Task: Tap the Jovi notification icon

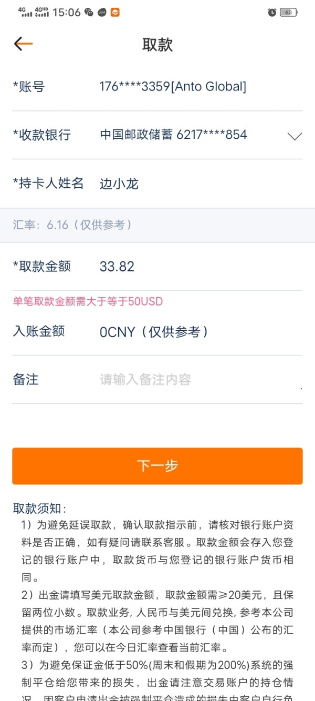Action: 102,12
